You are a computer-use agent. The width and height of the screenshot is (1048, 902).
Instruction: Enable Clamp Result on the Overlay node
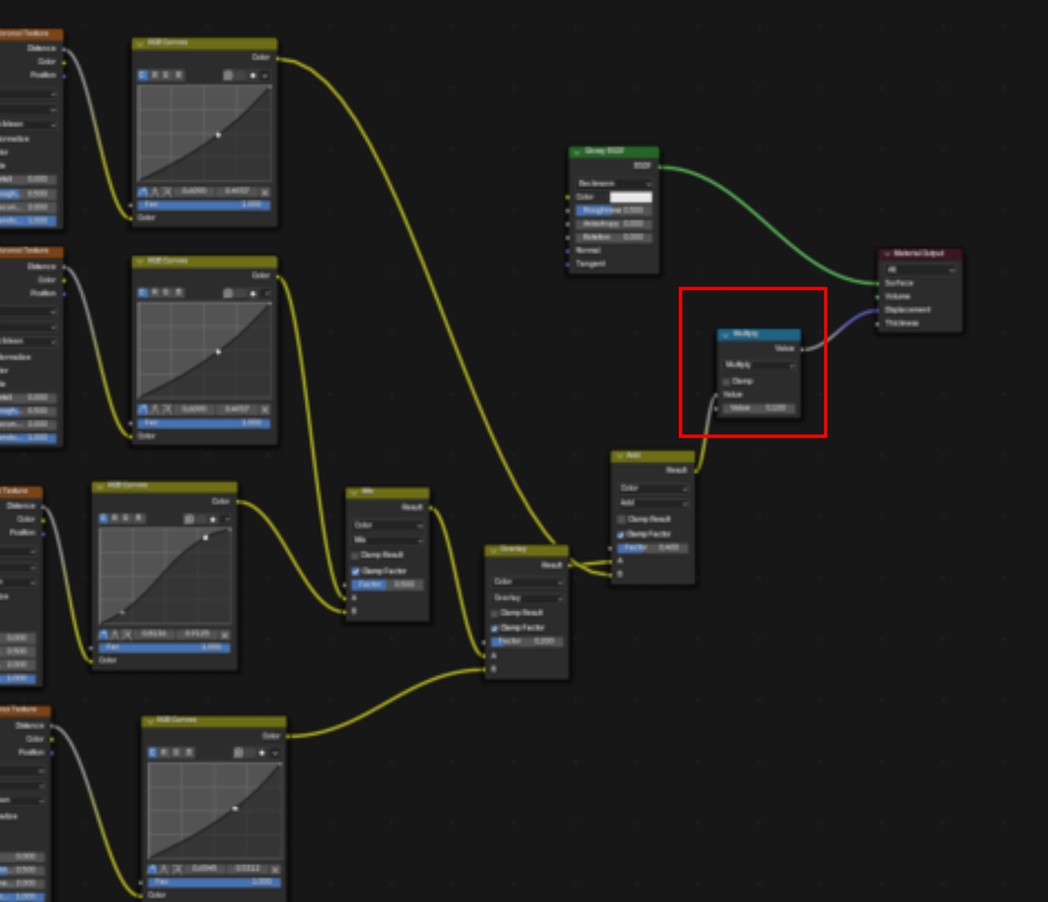click(x=495, y=613)
